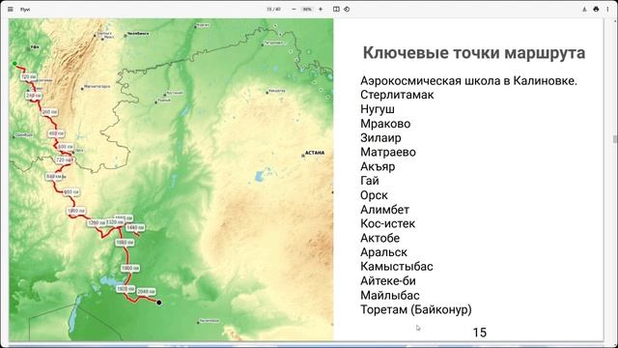Open the more actions three-dot menu
The height and width of the screenshot is (348, 618).
(x=607, y=9)
